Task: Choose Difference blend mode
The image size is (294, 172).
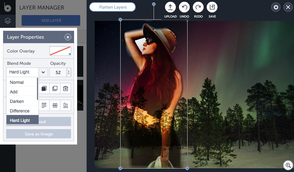Action: 22,111
